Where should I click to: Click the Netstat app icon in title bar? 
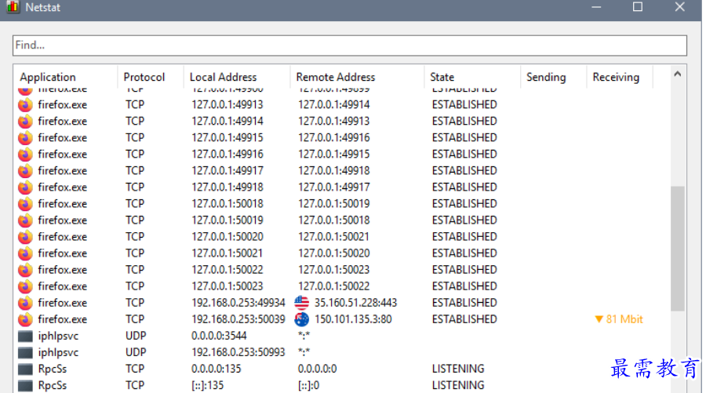click(x=13, y=7)
